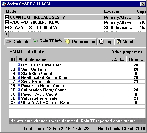Screen dimensions: 147x133
Task: Click the Capacity column header
Action: tap(141, 11)
